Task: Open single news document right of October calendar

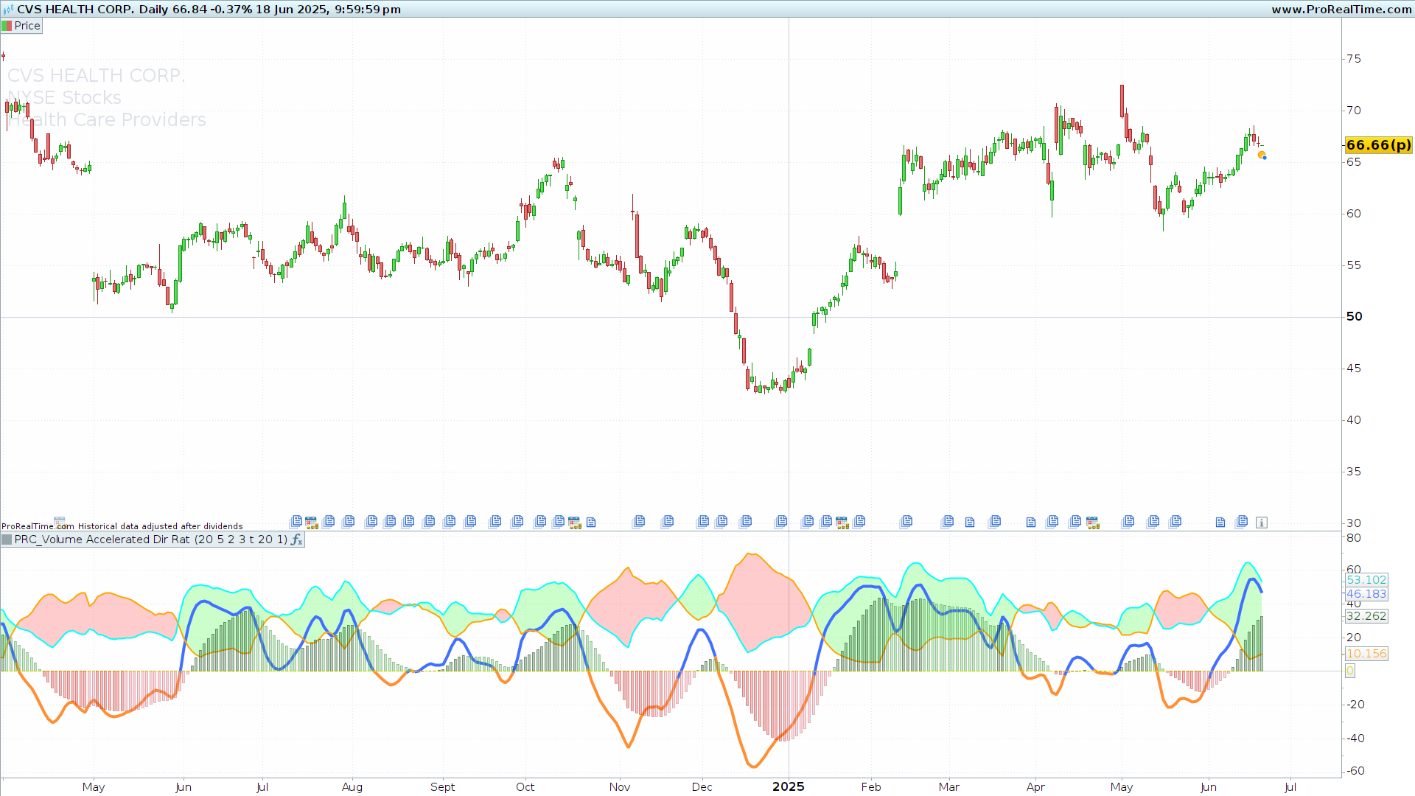Action: pyautogui.click(x=591, y=523)
